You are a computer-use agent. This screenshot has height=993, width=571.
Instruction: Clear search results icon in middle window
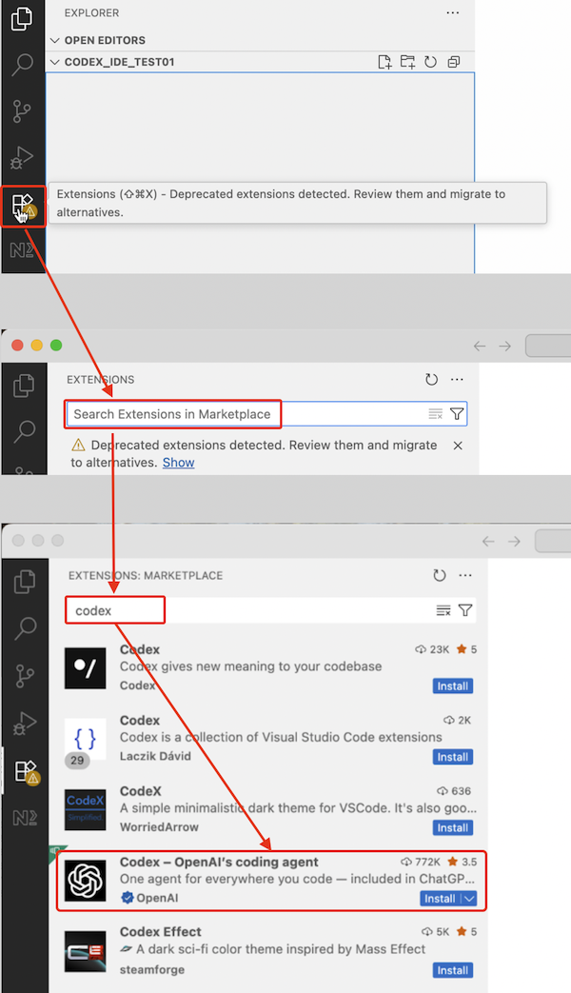click(436, 414)
